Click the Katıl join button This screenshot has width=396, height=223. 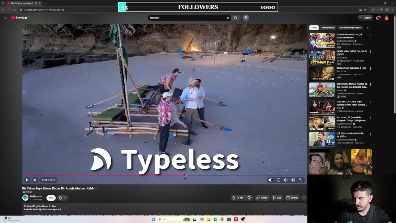[x=51, y=198]
